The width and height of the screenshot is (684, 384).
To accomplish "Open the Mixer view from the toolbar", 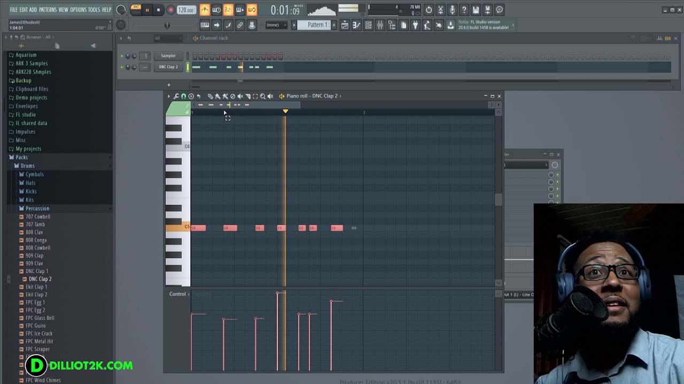I will coord(380,25).
